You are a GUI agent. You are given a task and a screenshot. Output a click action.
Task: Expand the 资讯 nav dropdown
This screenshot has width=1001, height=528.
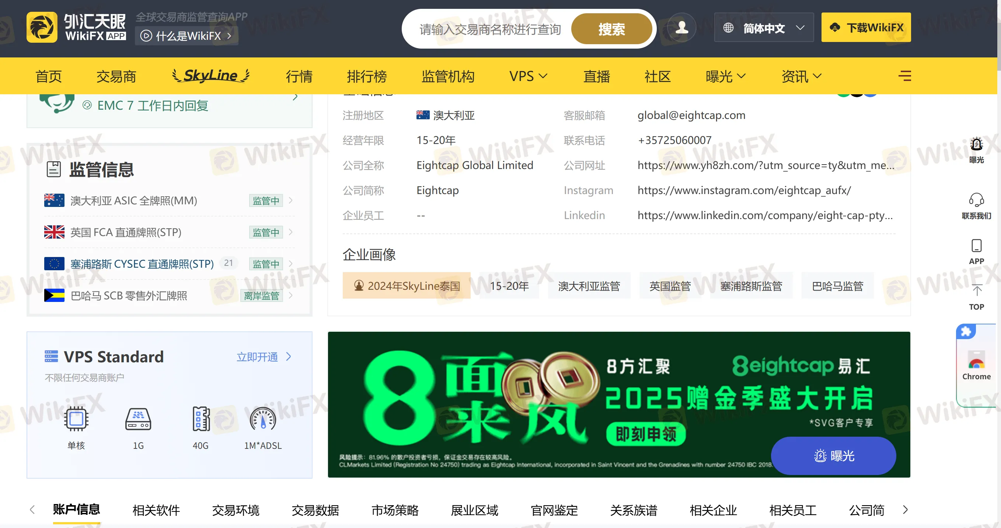[x=817, y=76]
